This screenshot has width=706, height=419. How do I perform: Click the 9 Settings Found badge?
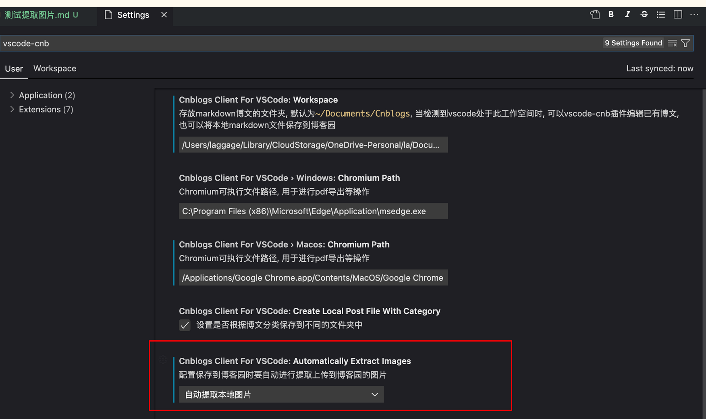633,43
